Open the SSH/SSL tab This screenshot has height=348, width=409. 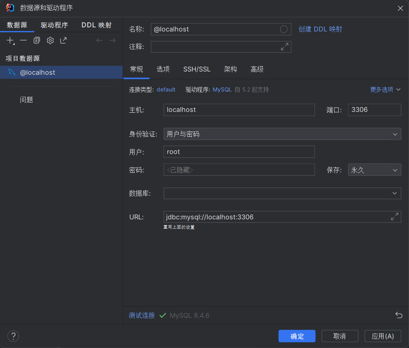pyautogui.click(x=197, y=69)
